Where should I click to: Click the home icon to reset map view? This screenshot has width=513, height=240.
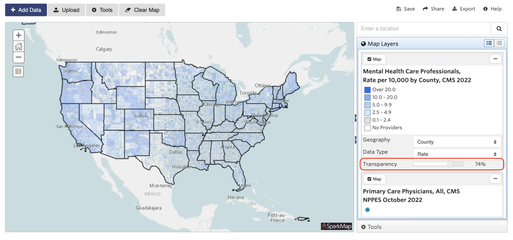point(18,47)
